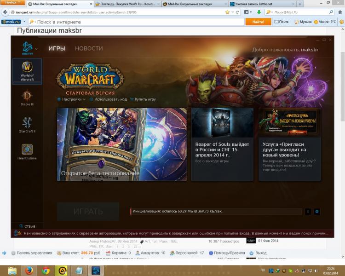Open downloads green arrow icon

[259, 12]
